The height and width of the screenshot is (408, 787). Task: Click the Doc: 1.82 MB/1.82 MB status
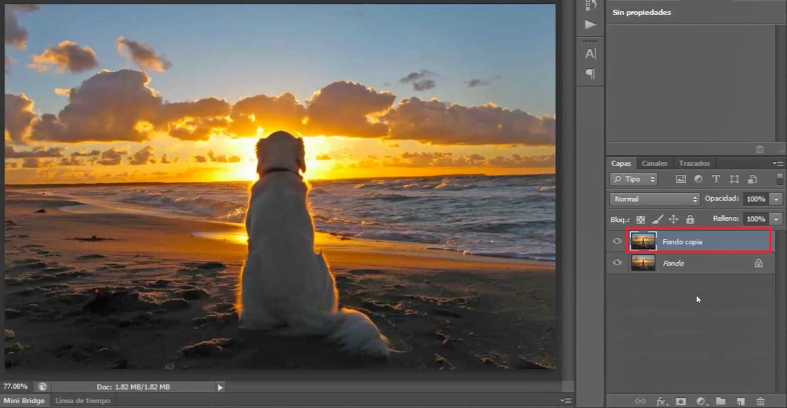tap(133, 387)
